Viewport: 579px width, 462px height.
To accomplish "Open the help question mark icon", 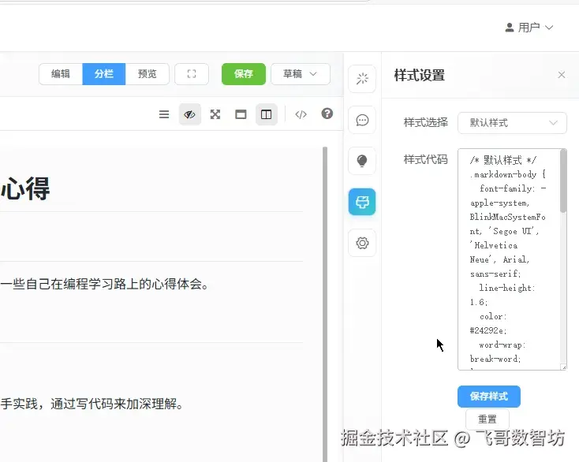I will [327, 114].
